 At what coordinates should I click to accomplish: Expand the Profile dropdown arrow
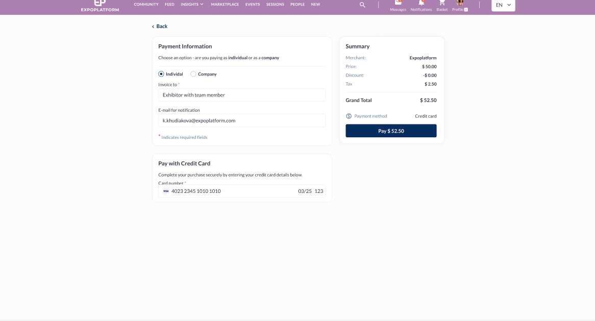point(466,10)
